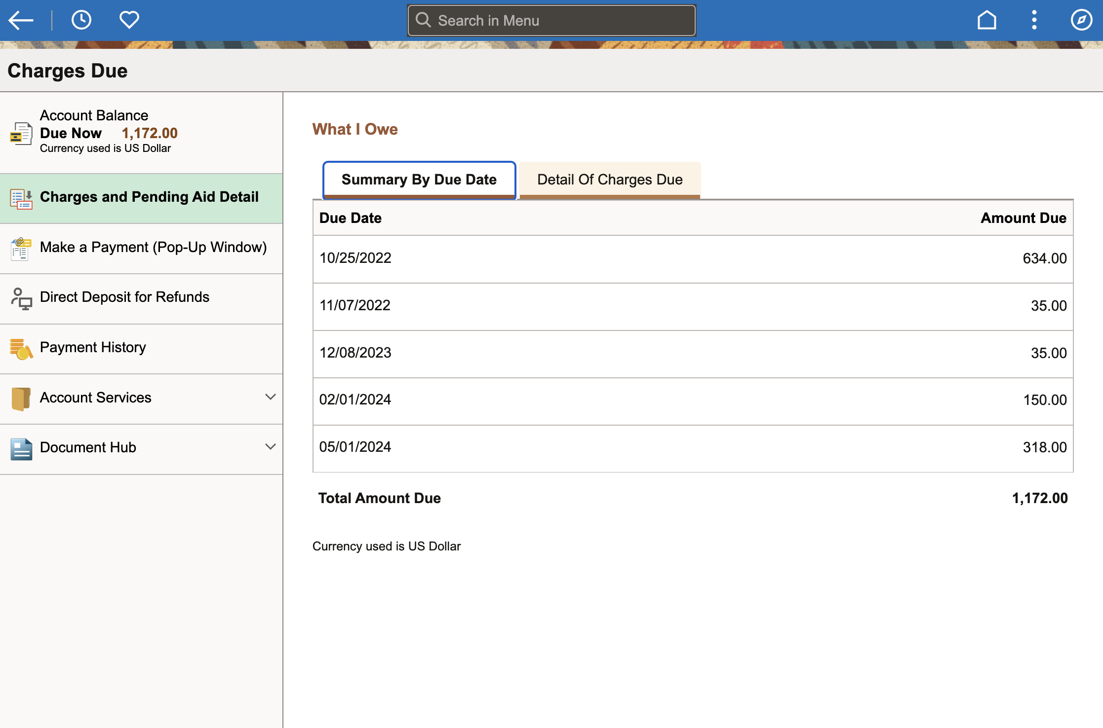Select the 05/01/2024 due date
The height and width of the screenshot is (728, 1103).
point(355,447)
